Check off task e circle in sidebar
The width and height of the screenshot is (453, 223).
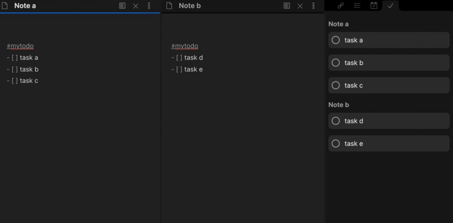click(x=335, y=143)
